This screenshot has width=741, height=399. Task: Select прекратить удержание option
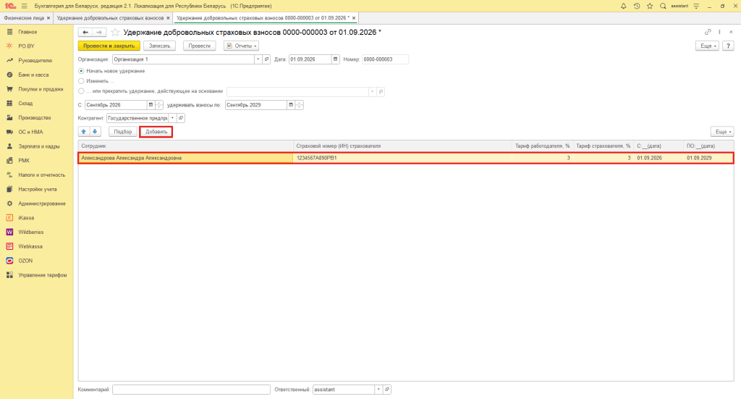click(81, 91)
